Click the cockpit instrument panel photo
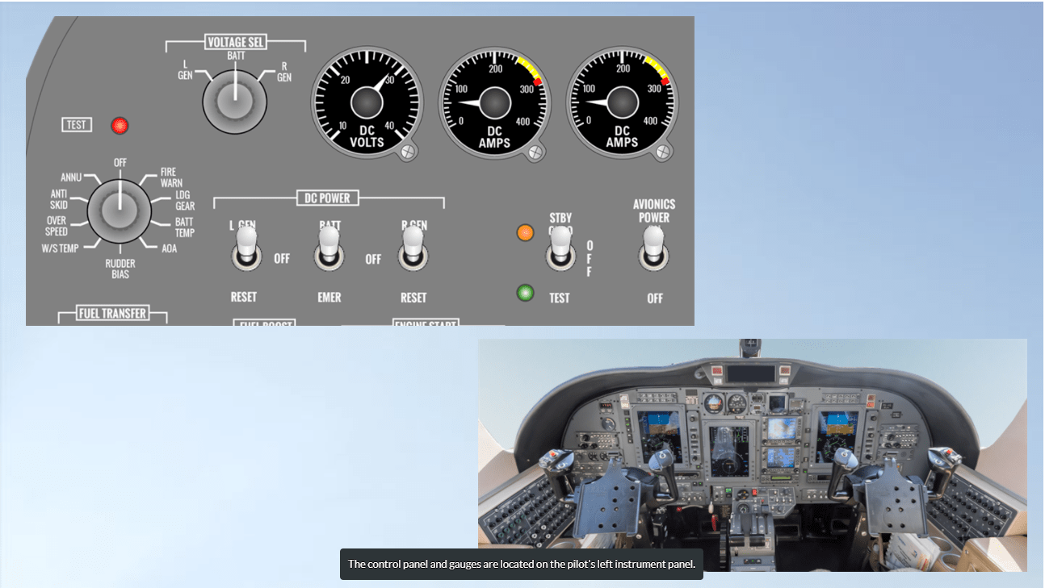Screen dimensions: 1045x588 pos(753,455)
